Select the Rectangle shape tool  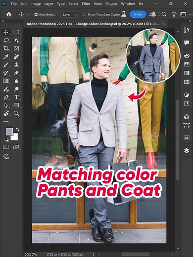pos(16,105)
